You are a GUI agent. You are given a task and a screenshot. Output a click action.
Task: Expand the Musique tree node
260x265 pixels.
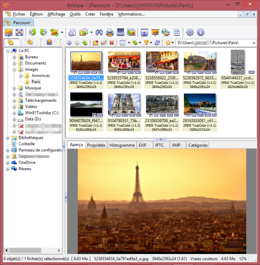[x=14, y=88]
